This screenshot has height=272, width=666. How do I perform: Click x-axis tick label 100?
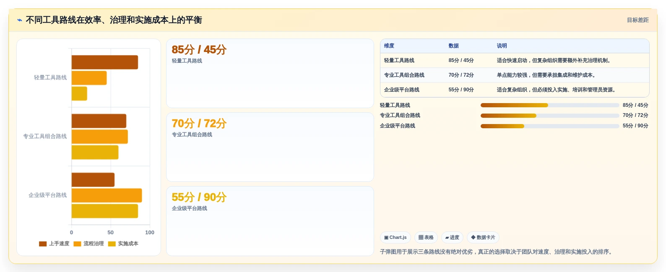click(150, 233)
